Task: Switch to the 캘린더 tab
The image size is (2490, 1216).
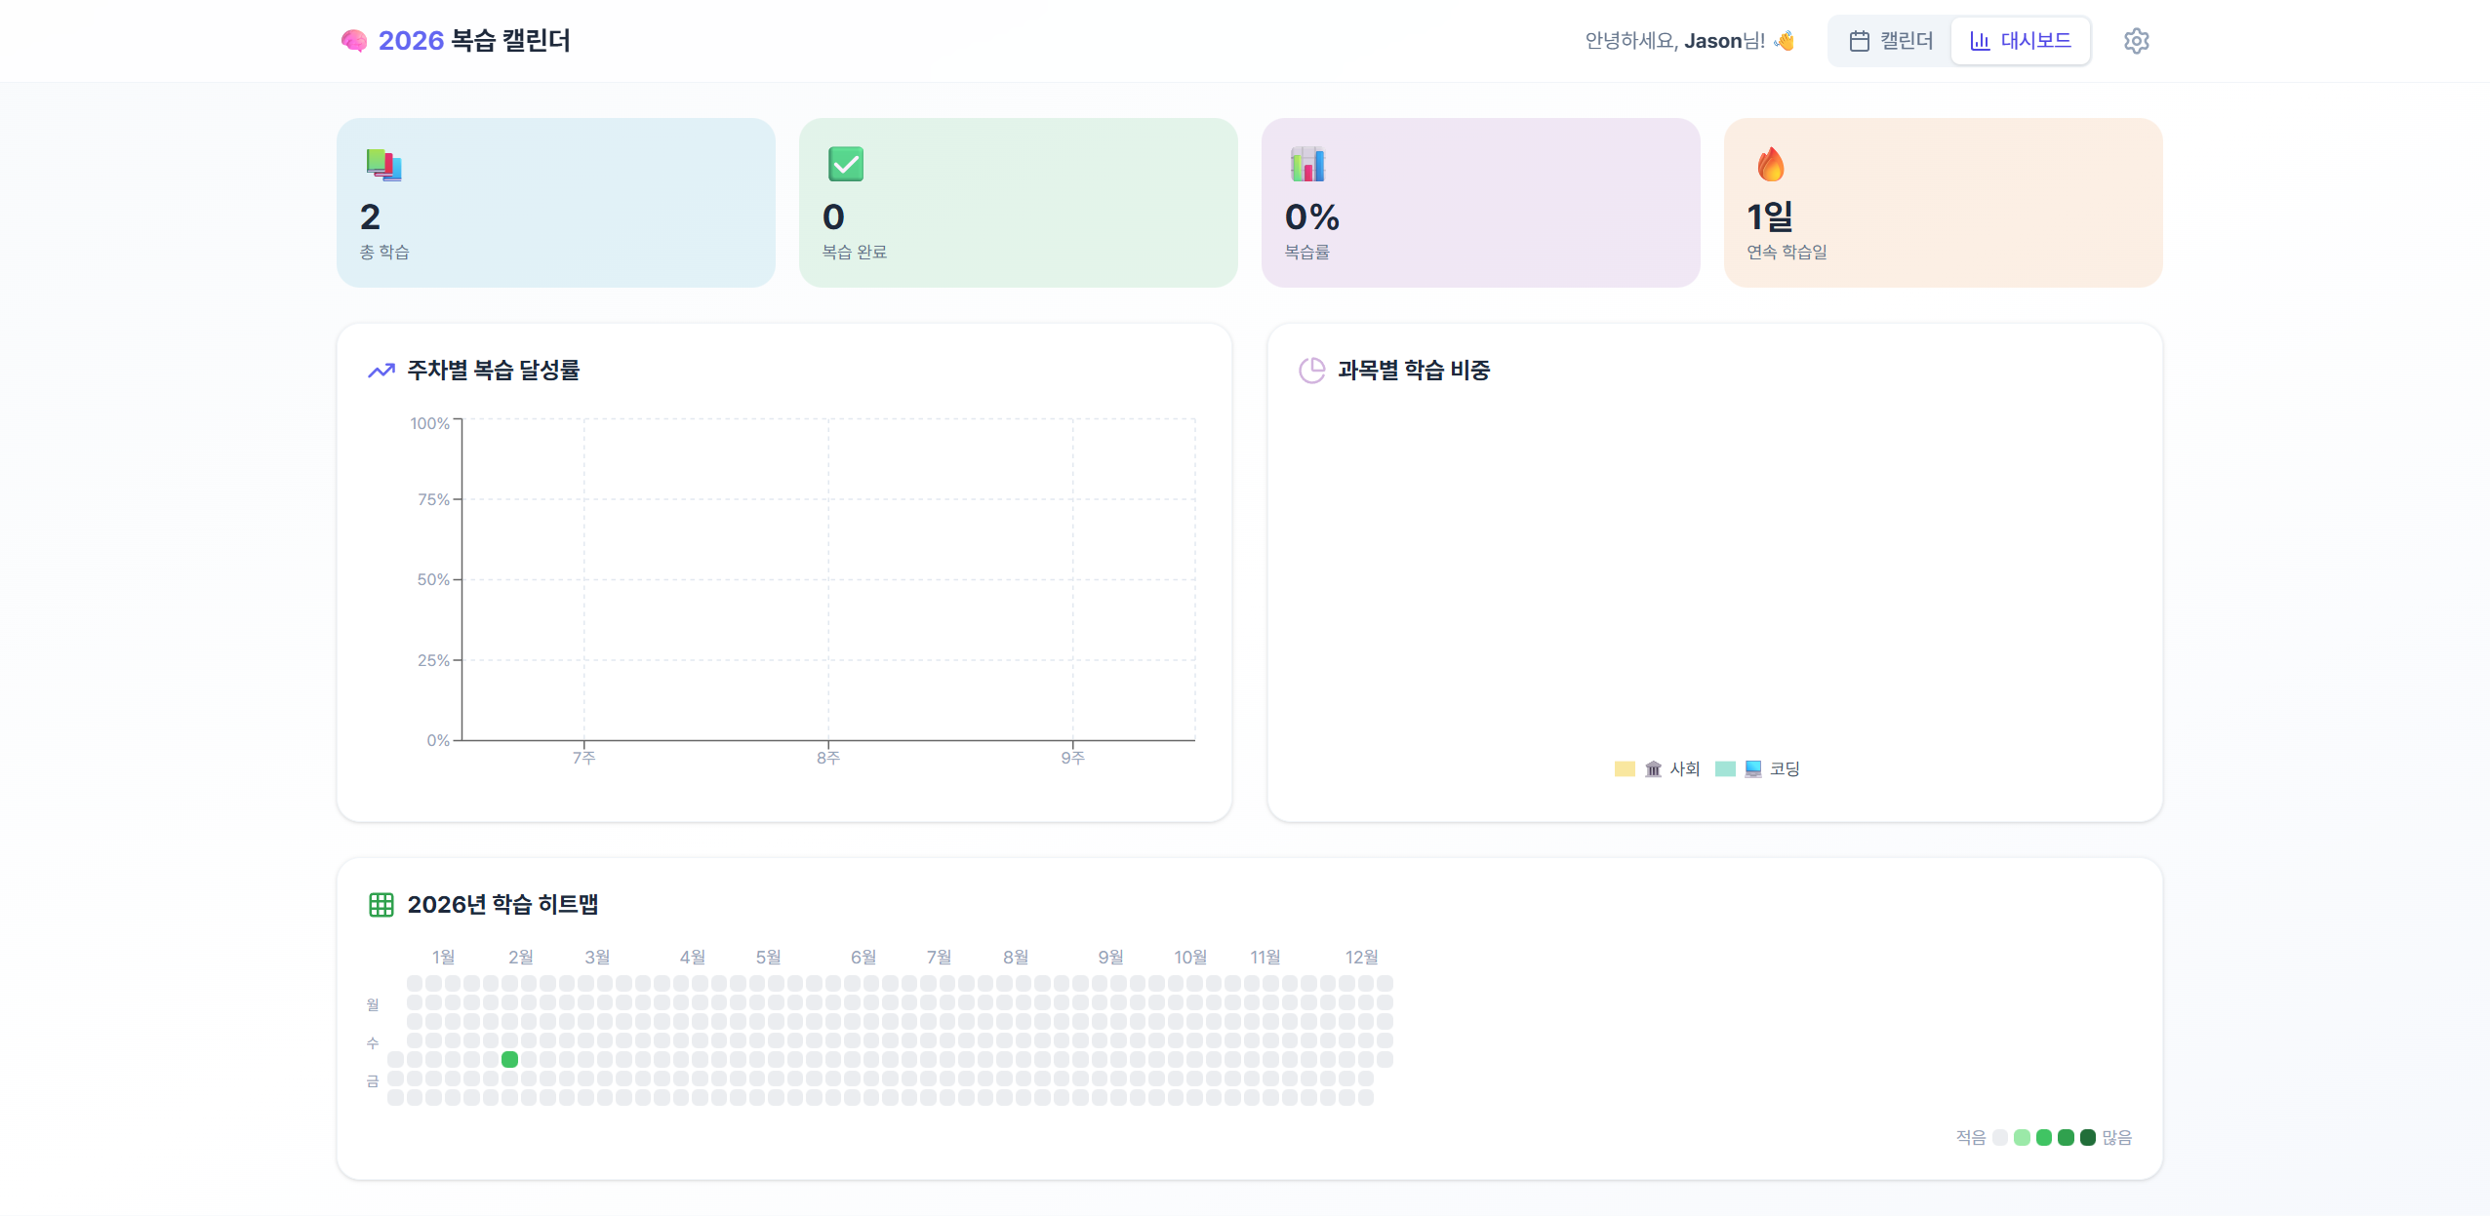Action: pyautogui.click(x=1891, y=41)
